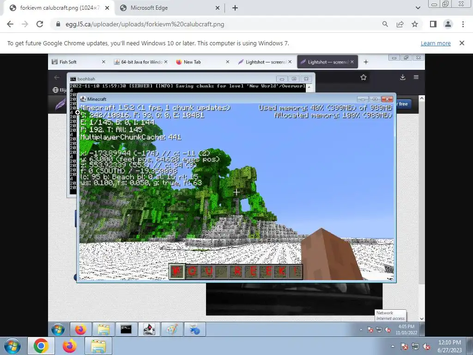
Task: Click the Windows 7 Start button, bottom taskbar
Action: (12, 346)
